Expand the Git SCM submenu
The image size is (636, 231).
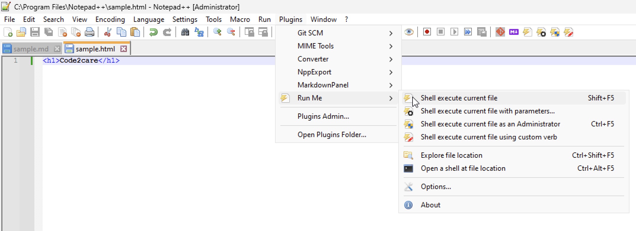tap(338, 33)
